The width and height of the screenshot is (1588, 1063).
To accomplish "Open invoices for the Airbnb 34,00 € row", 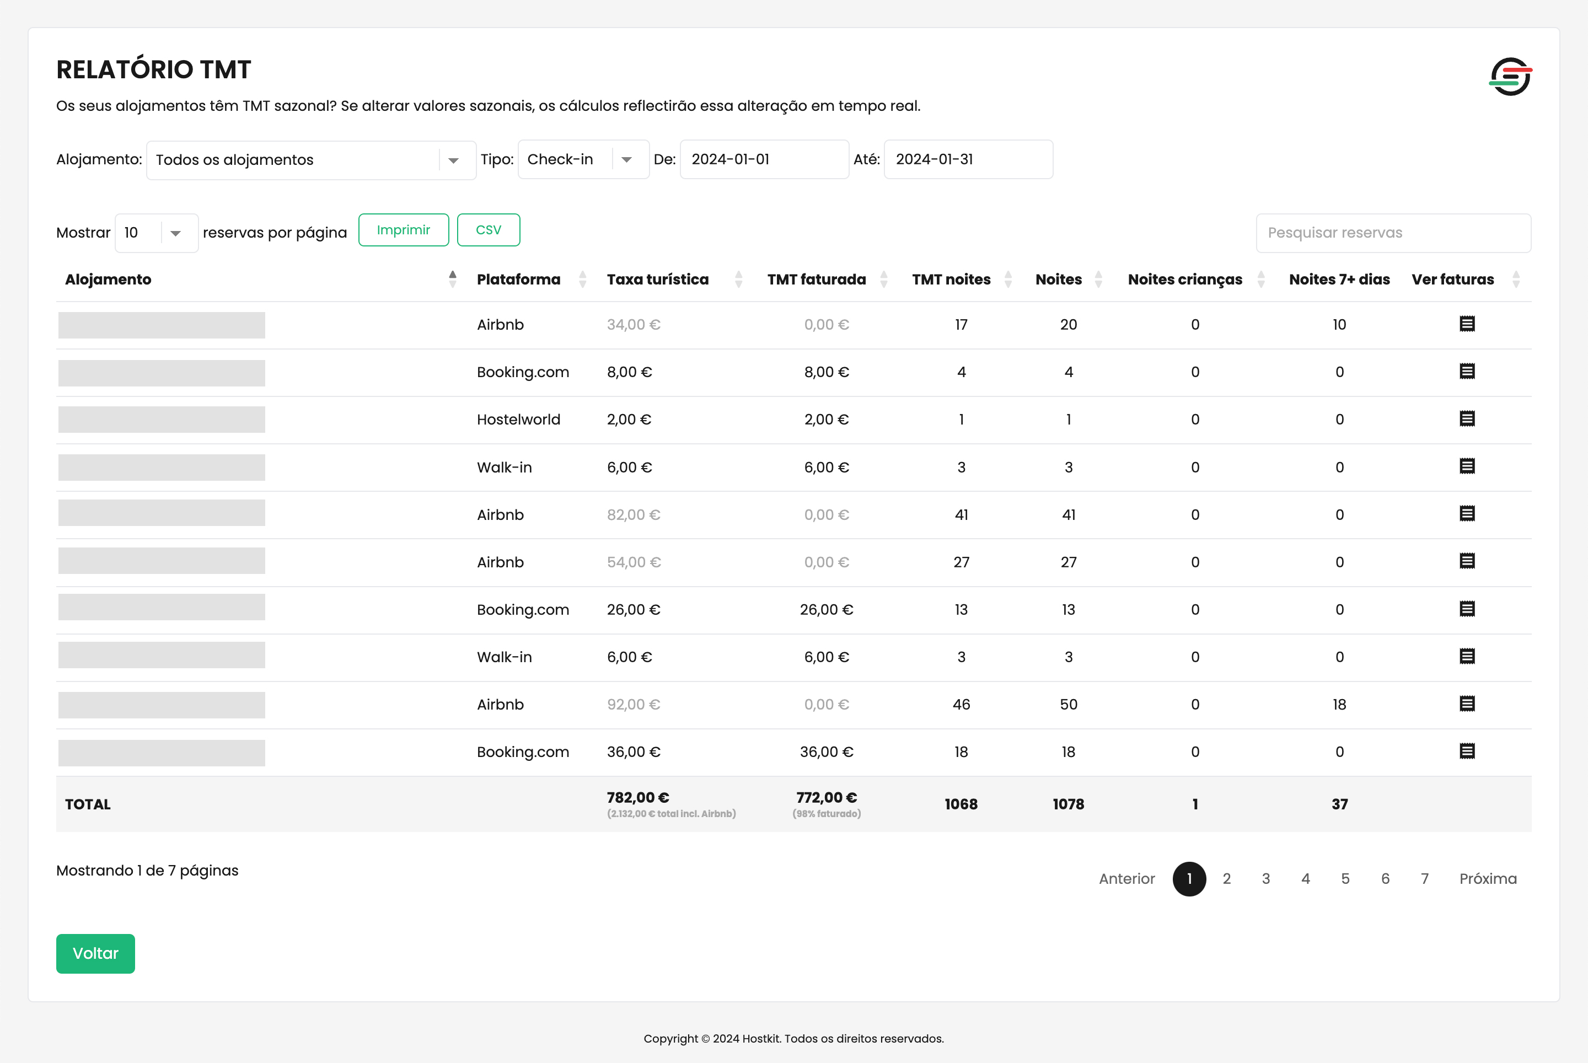I will (1467, 324).
